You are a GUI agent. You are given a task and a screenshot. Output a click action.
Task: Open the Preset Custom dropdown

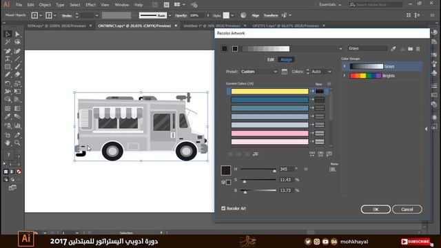tap(259, 72)
